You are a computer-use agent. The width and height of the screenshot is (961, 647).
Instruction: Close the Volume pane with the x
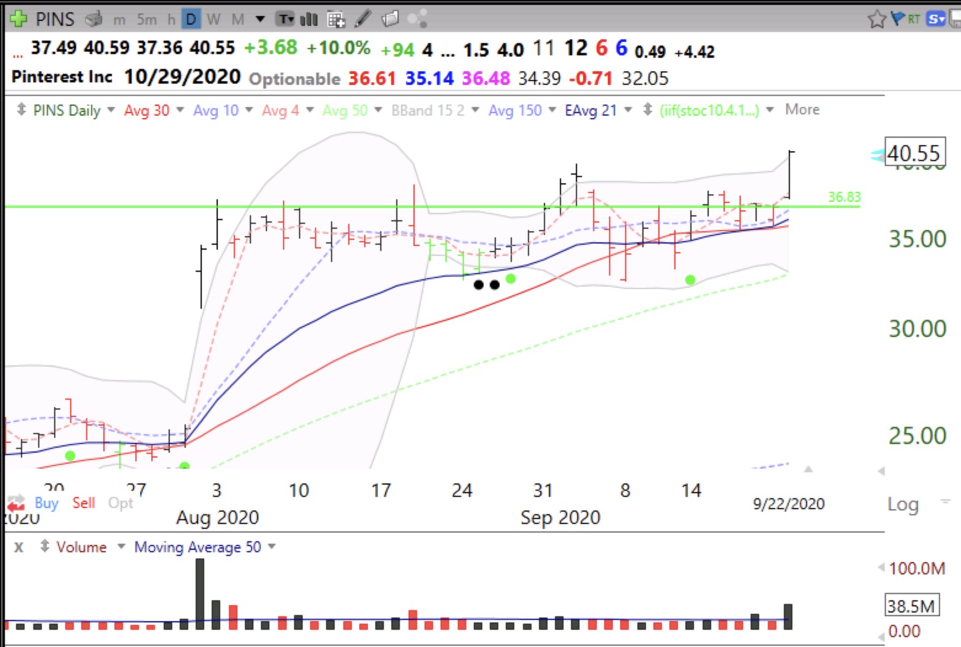click(x=19, y=547)
